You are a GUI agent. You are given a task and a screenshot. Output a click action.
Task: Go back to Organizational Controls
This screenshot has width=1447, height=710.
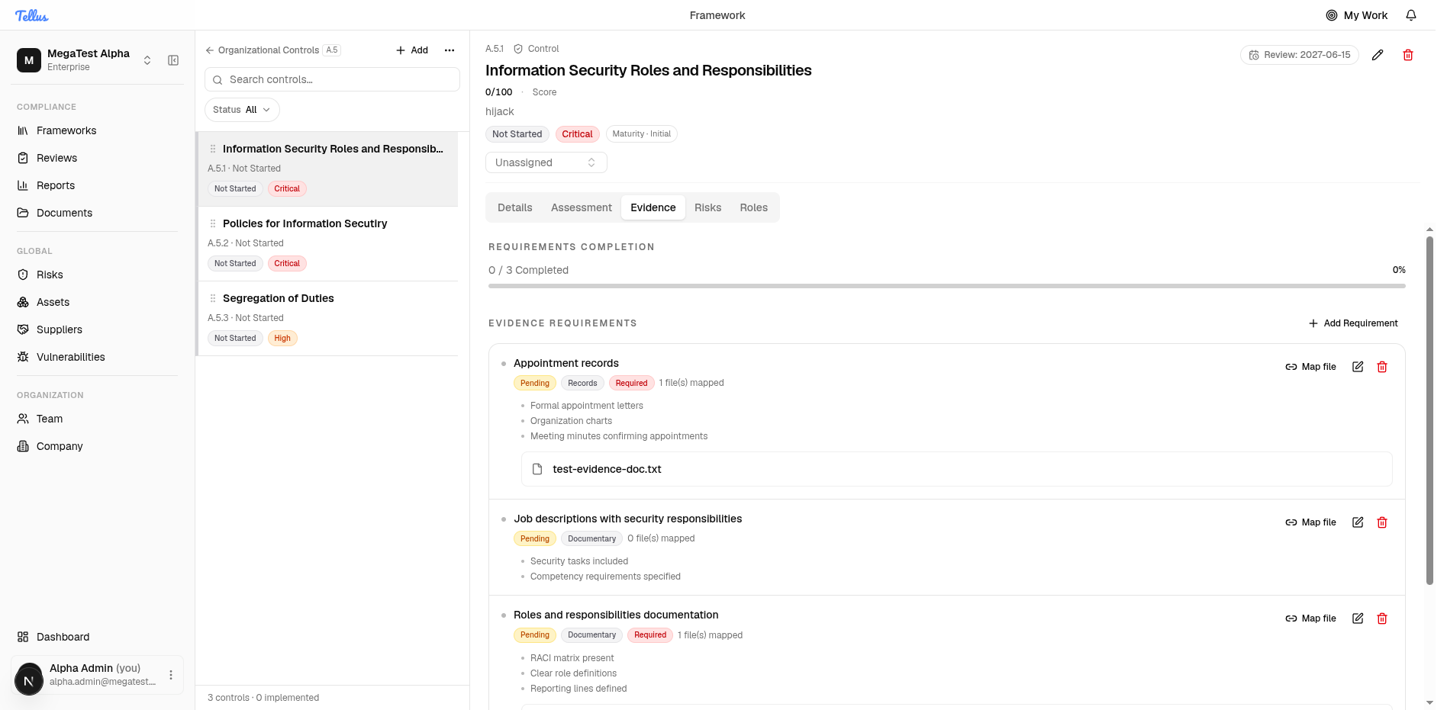262,50
